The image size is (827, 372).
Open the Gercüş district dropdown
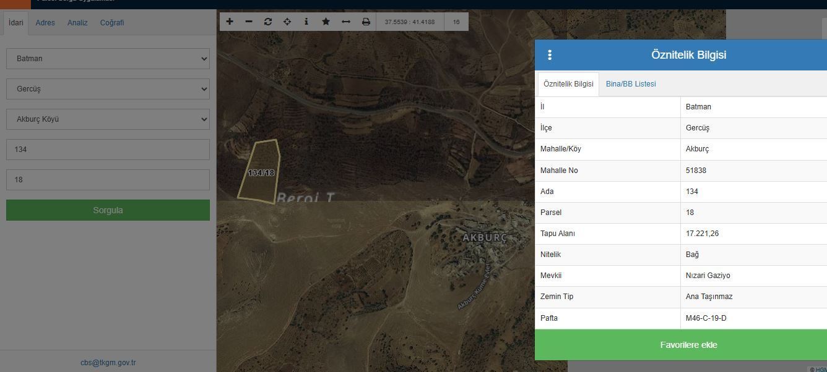coord(108,89)
